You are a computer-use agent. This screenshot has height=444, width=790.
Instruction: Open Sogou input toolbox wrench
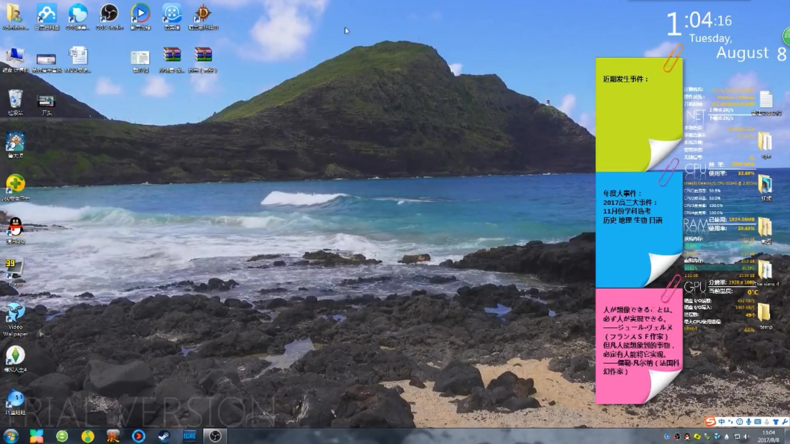coord(784,422)
